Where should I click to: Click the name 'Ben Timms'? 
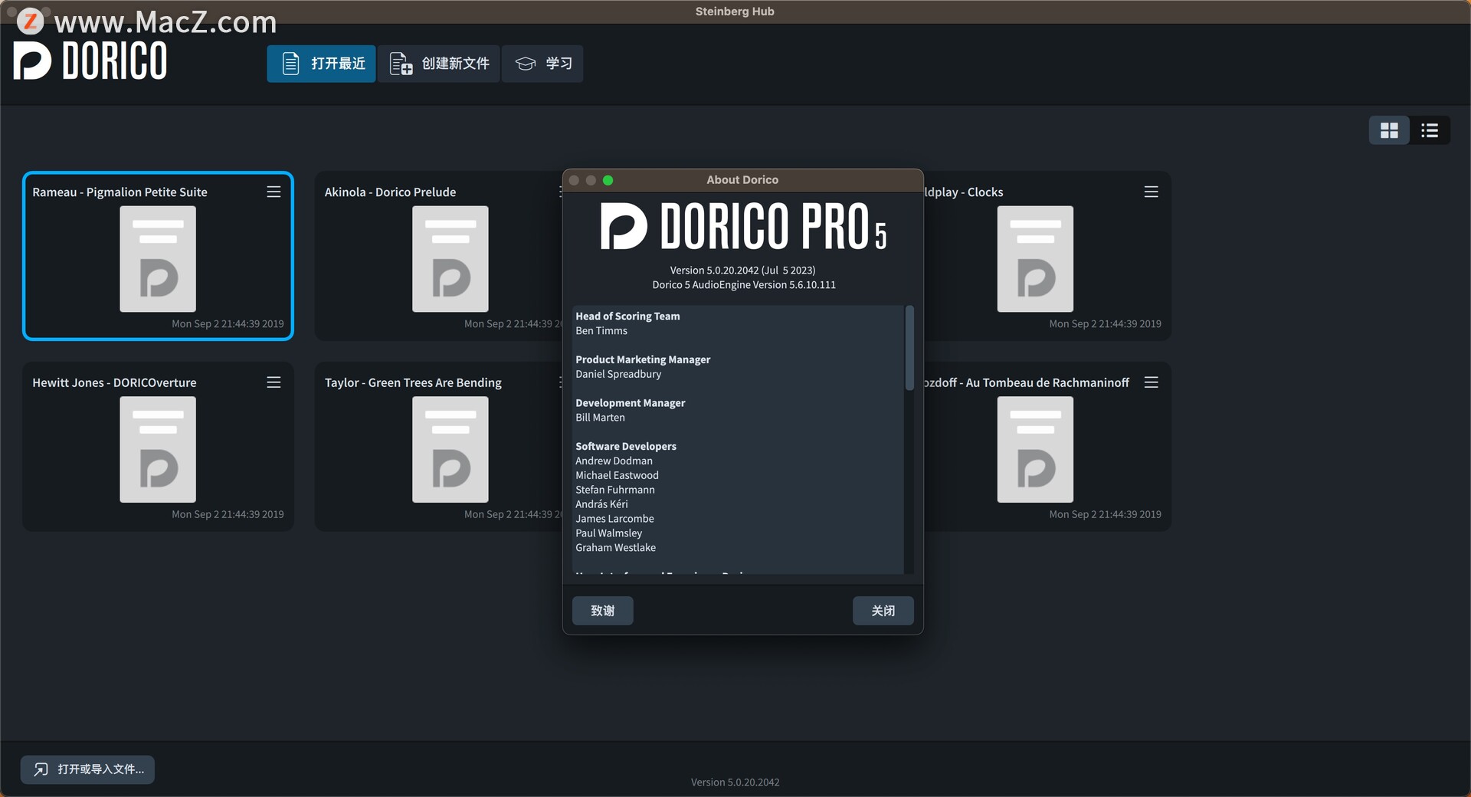[601, 331]
